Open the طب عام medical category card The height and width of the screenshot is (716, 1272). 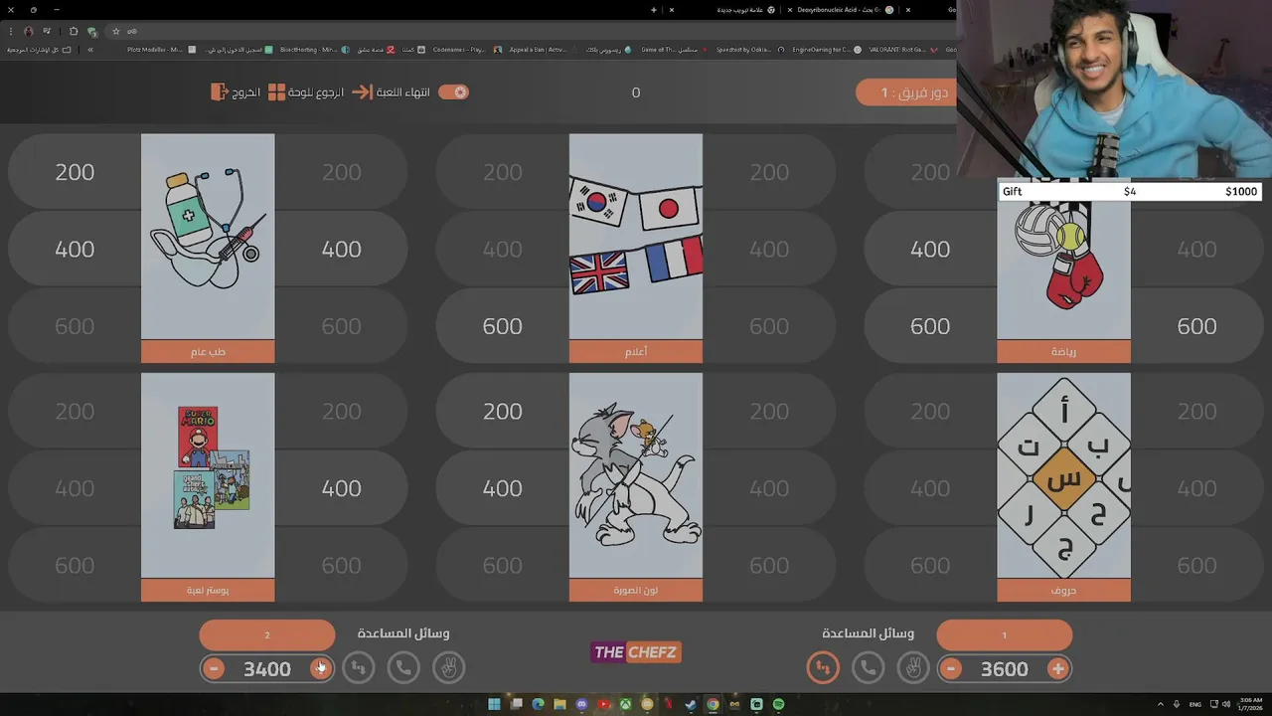click(208, 248)
